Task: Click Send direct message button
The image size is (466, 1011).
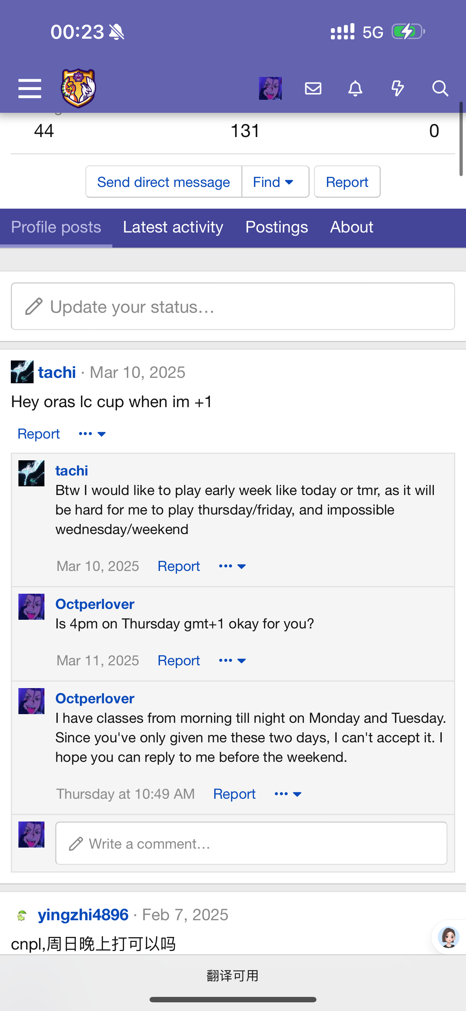Action: click(164, 182)
